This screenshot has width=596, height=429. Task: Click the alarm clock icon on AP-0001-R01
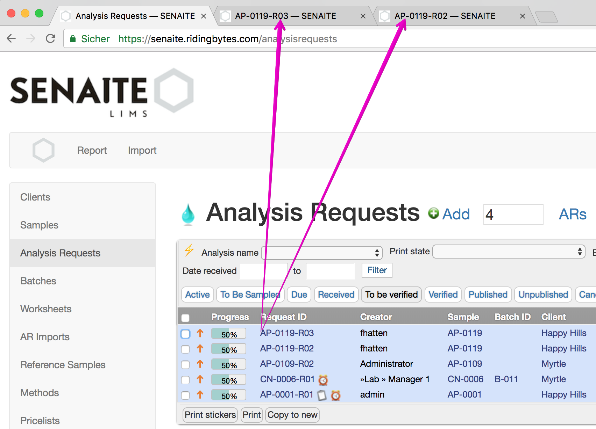coord(336,395)
